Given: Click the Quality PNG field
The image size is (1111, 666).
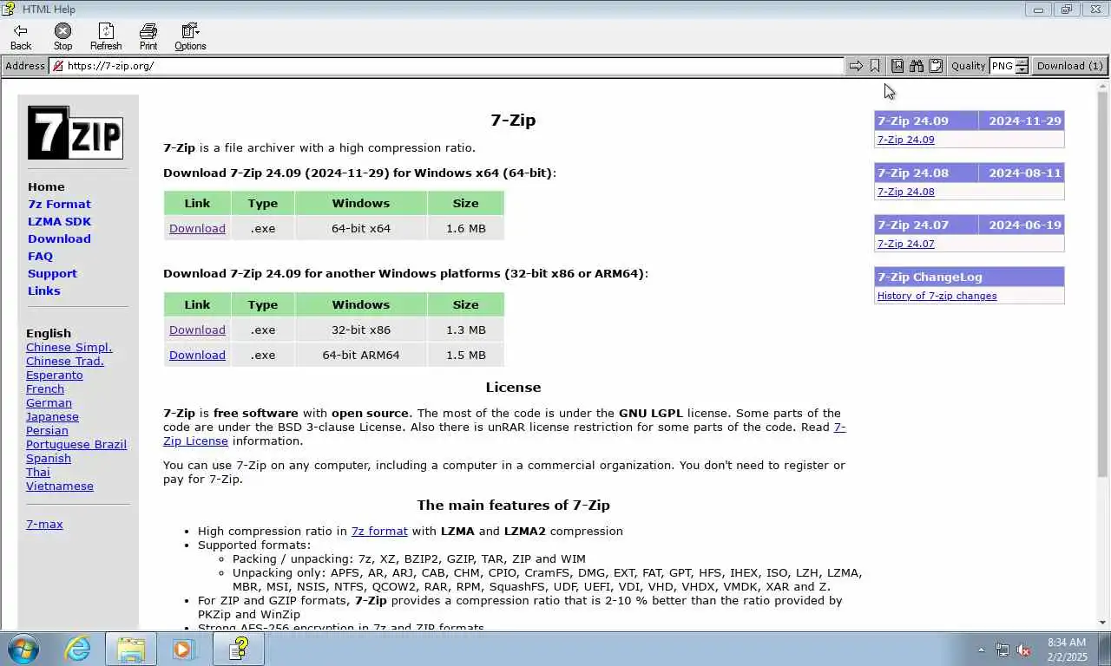Looking at the screenshot, I should pos(1003,66).
